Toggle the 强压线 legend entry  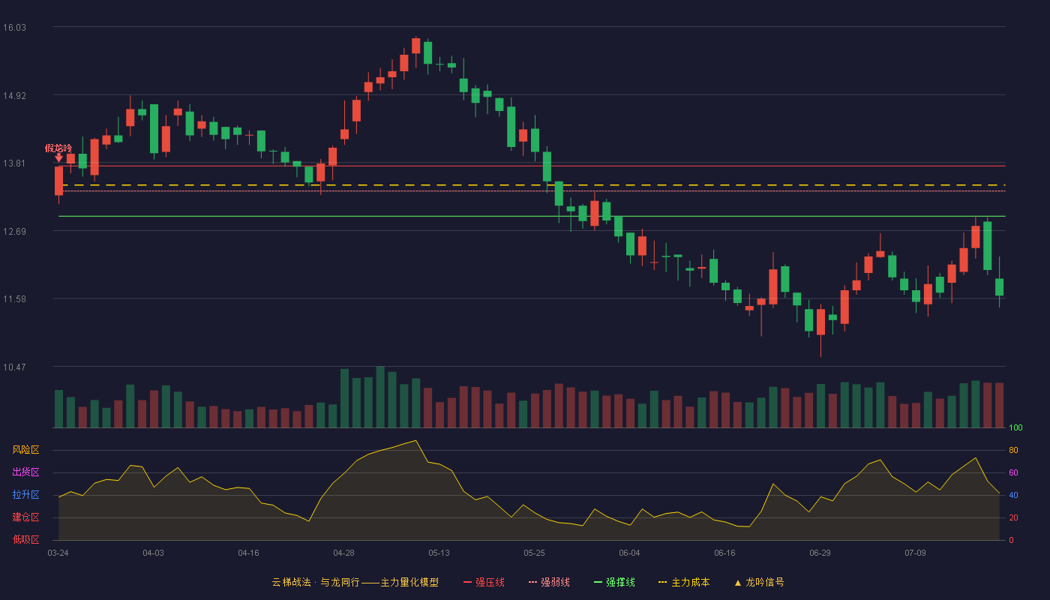pos(484,582)
